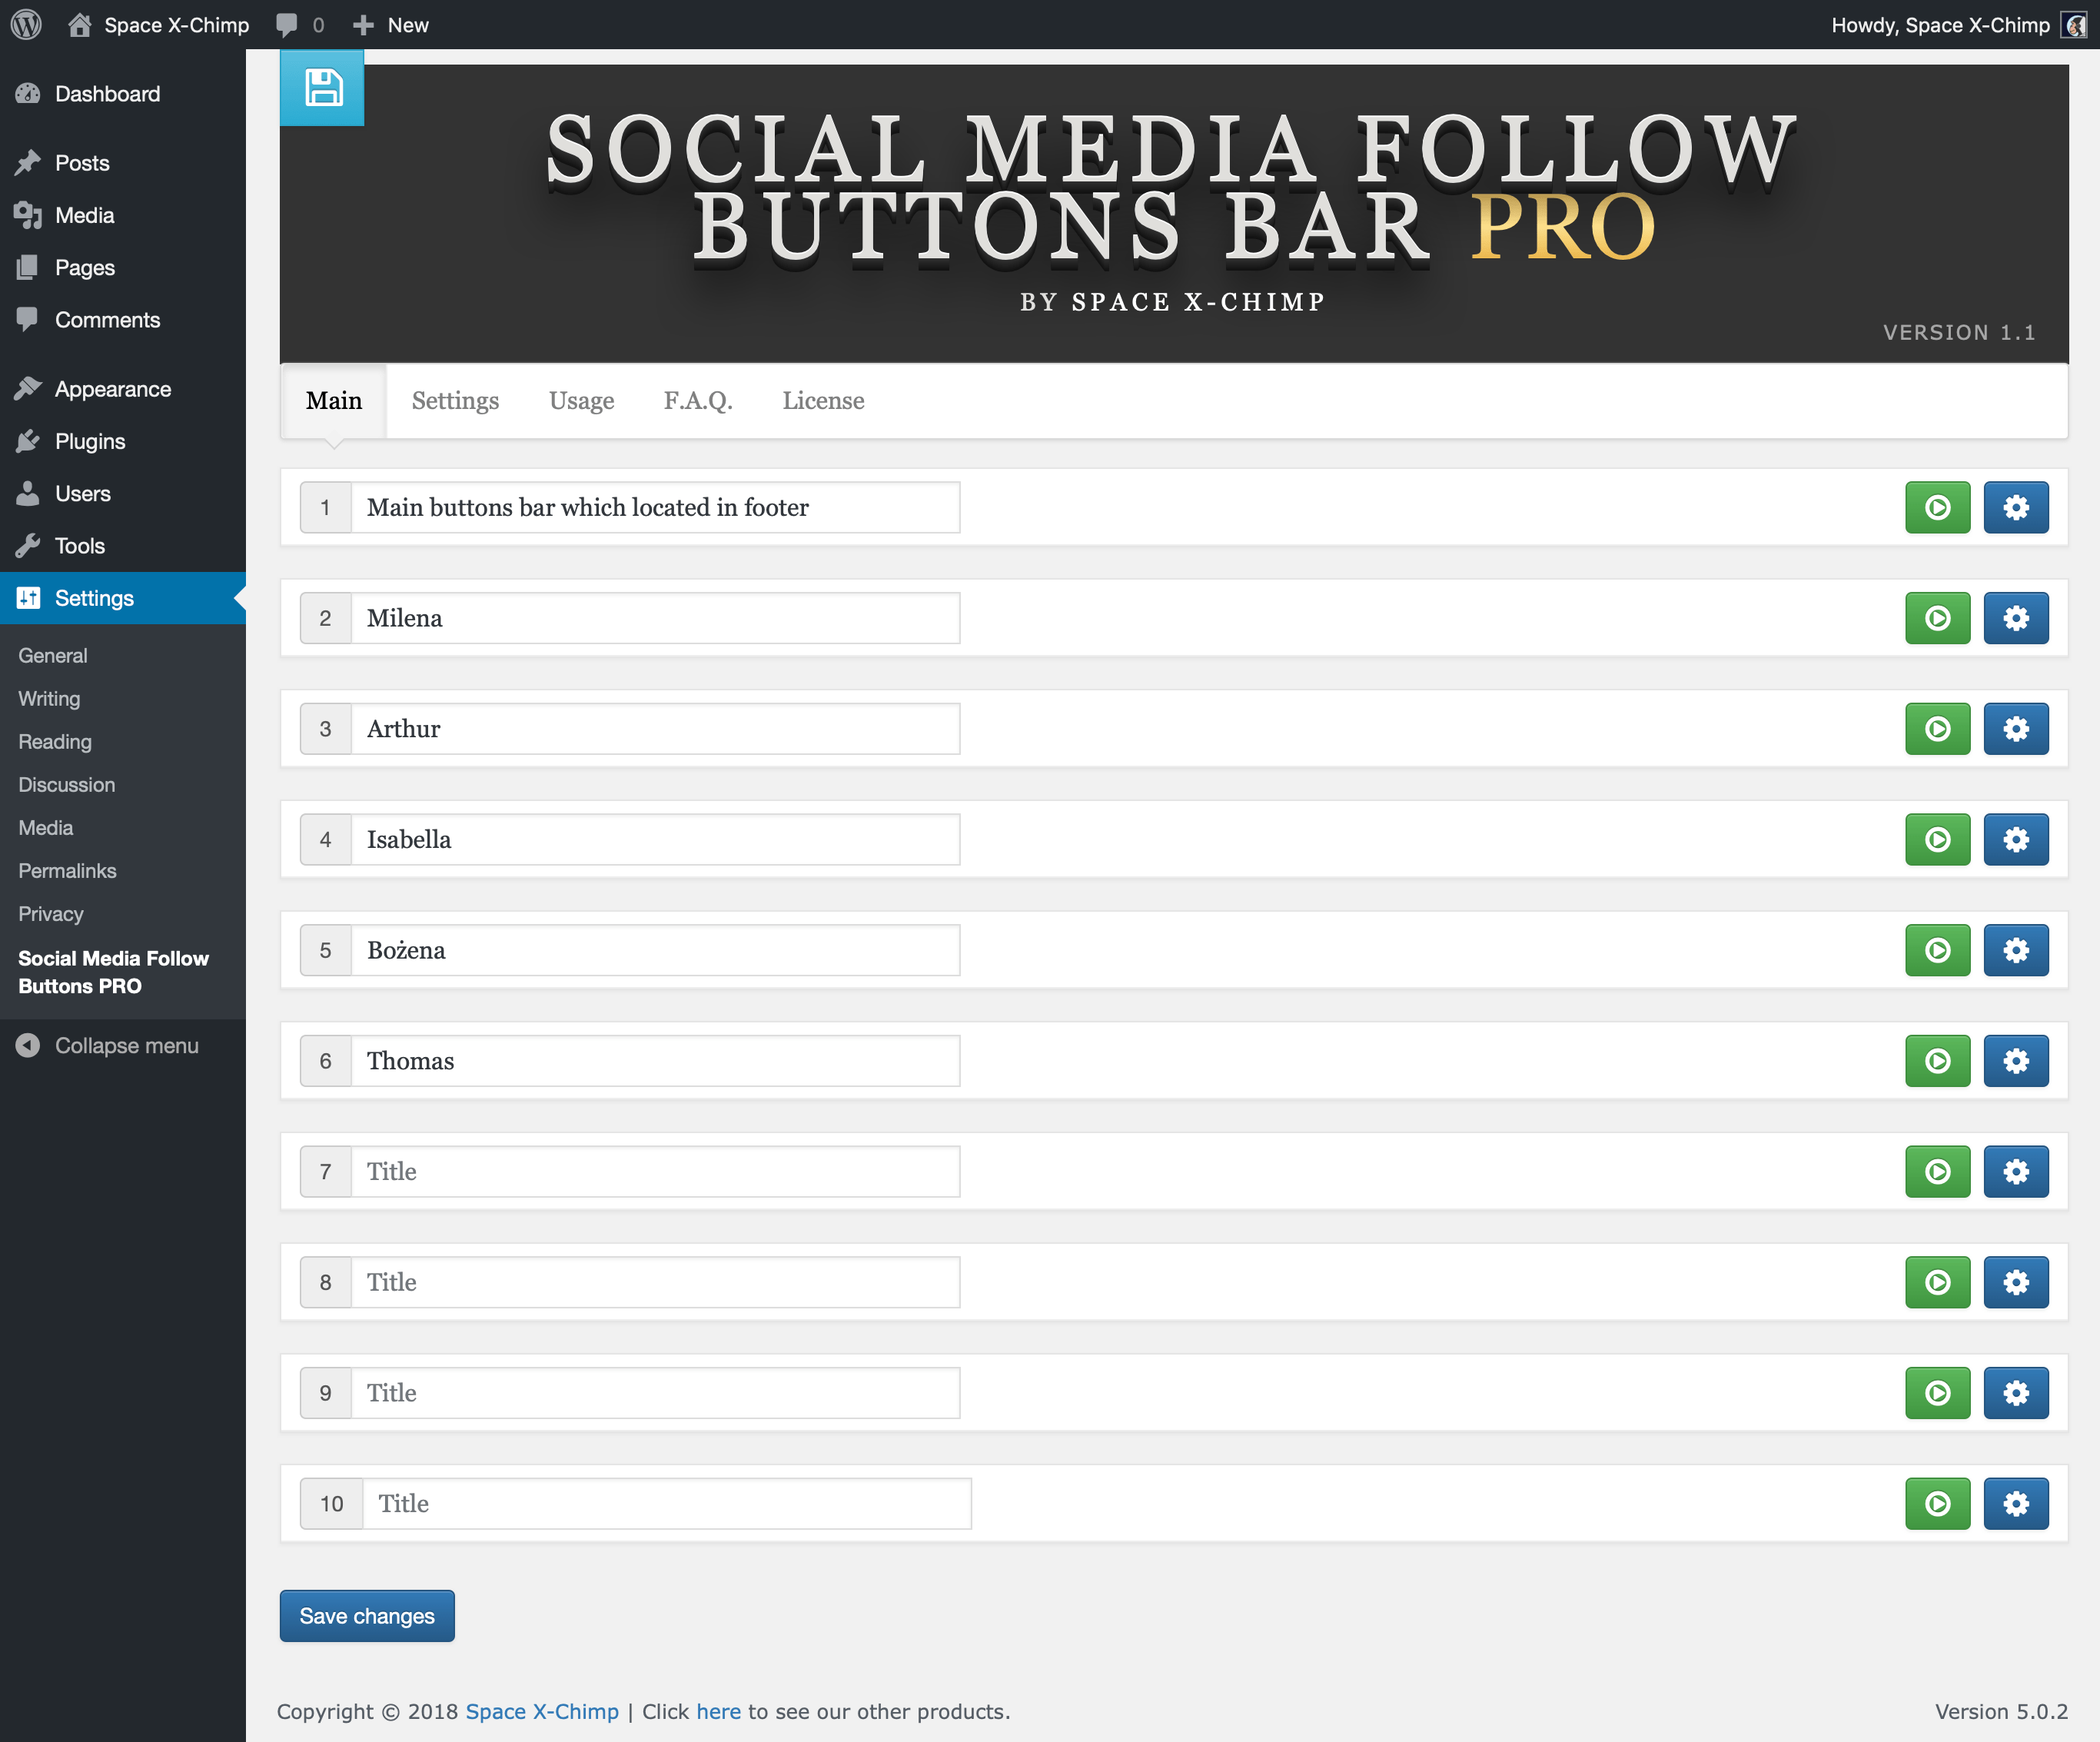
Task: Click the settings gear icon for row 10
Action: [2016, 1503]
